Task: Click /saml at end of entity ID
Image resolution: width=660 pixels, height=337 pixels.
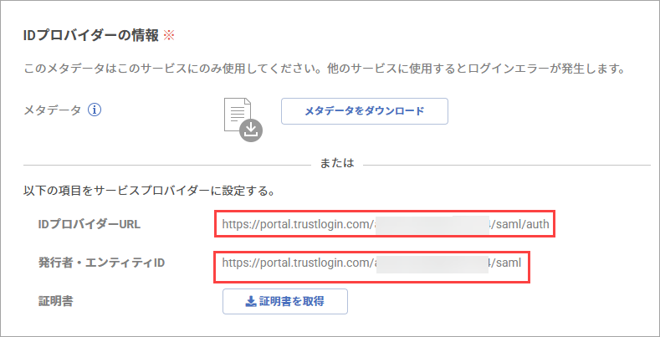Action: point(507,263)
